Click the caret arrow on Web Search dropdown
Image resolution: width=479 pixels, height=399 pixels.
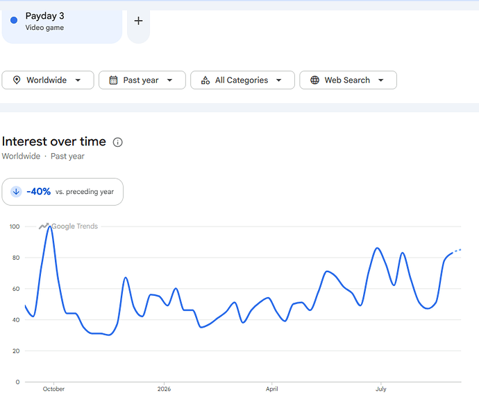coord(380,80)
